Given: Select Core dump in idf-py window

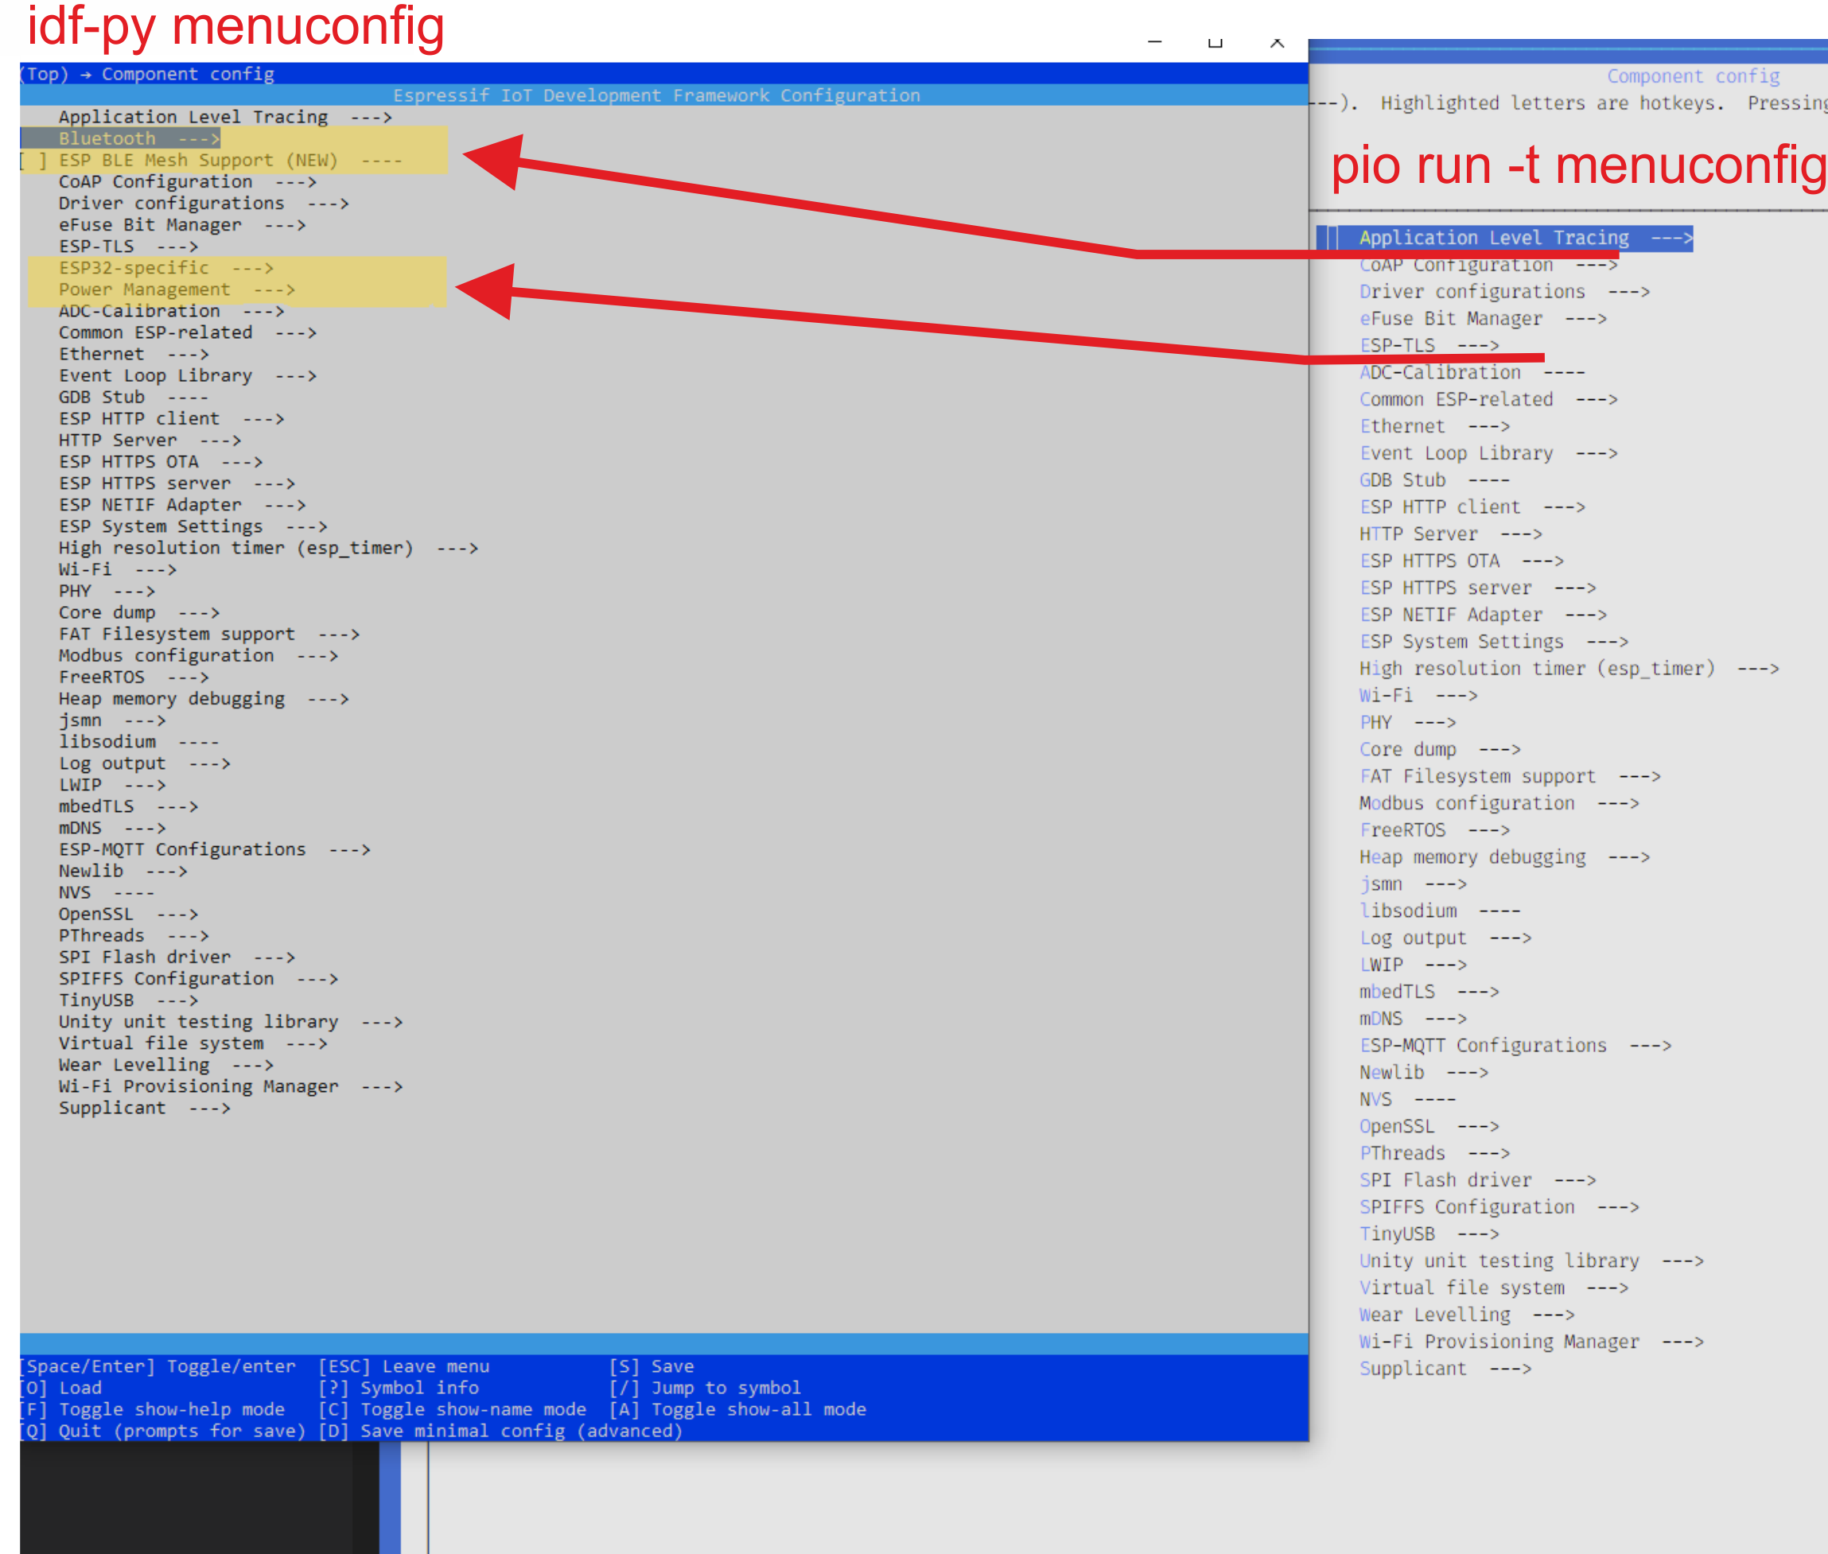Looking at the screenshot, I should coord(139,612).
